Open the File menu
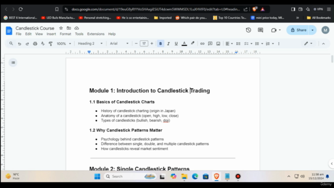334x188 pixels. (19, 34)
